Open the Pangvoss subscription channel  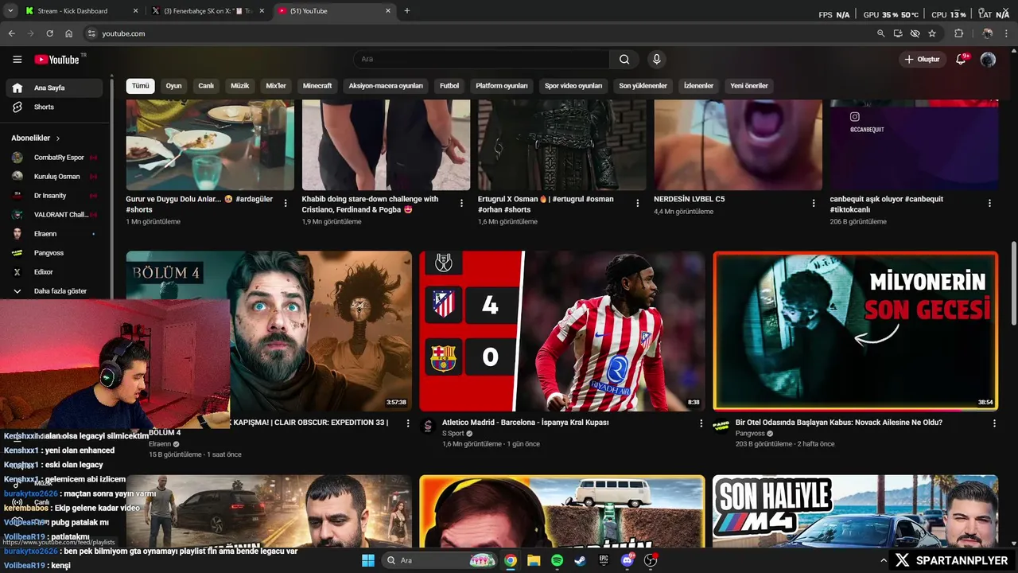click(x=54, y=253)
